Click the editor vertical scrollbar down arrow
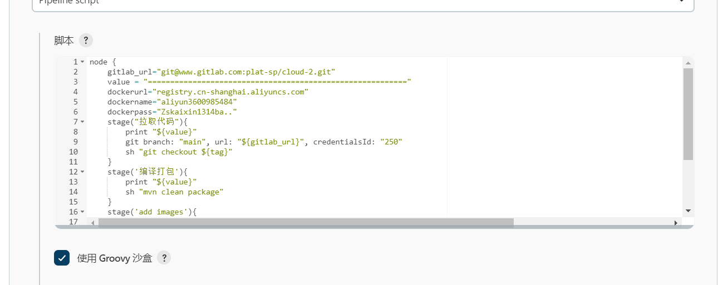This screenshot has width=718, height=285. tap(688, 211)
